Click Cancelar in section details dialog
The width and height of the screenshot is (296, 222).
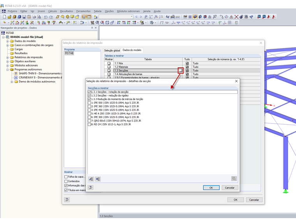(229, 188)
